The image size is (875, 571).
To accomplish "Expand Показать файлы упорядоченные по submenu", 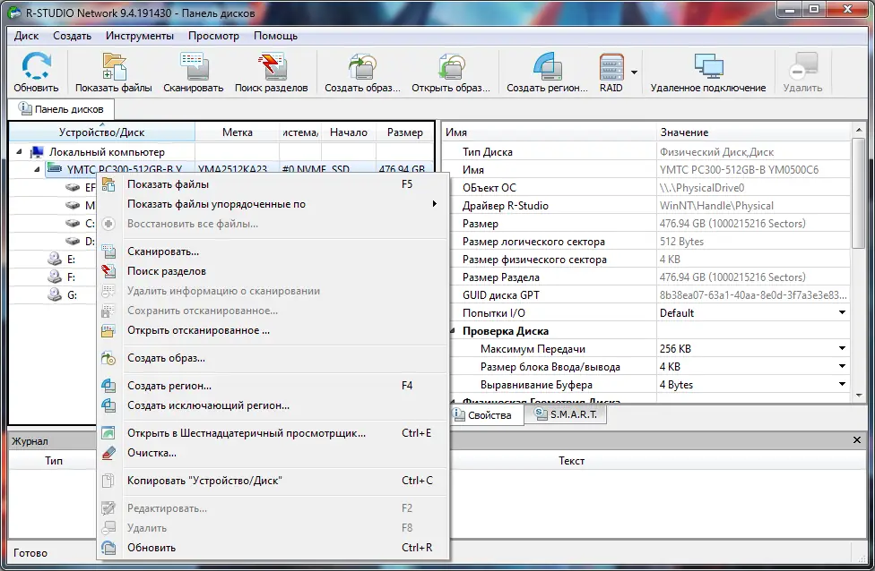I will click(273, 204).
